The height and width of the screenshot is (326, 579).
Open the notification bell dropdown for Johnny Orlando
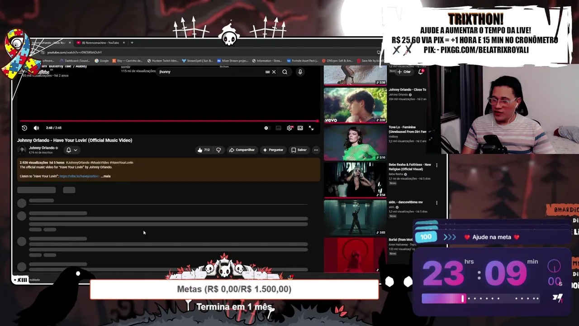coord(71,150)
